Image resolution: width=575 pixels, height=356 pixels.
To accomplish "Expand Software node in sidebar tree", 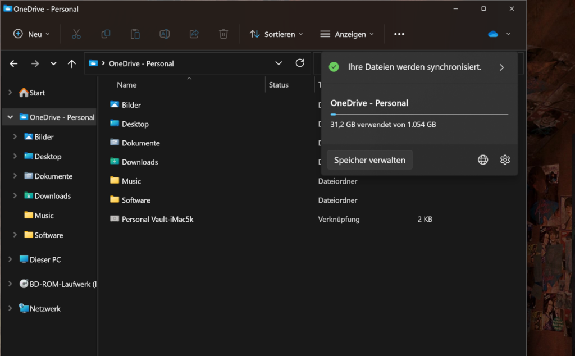I will (x=15, y=235).
